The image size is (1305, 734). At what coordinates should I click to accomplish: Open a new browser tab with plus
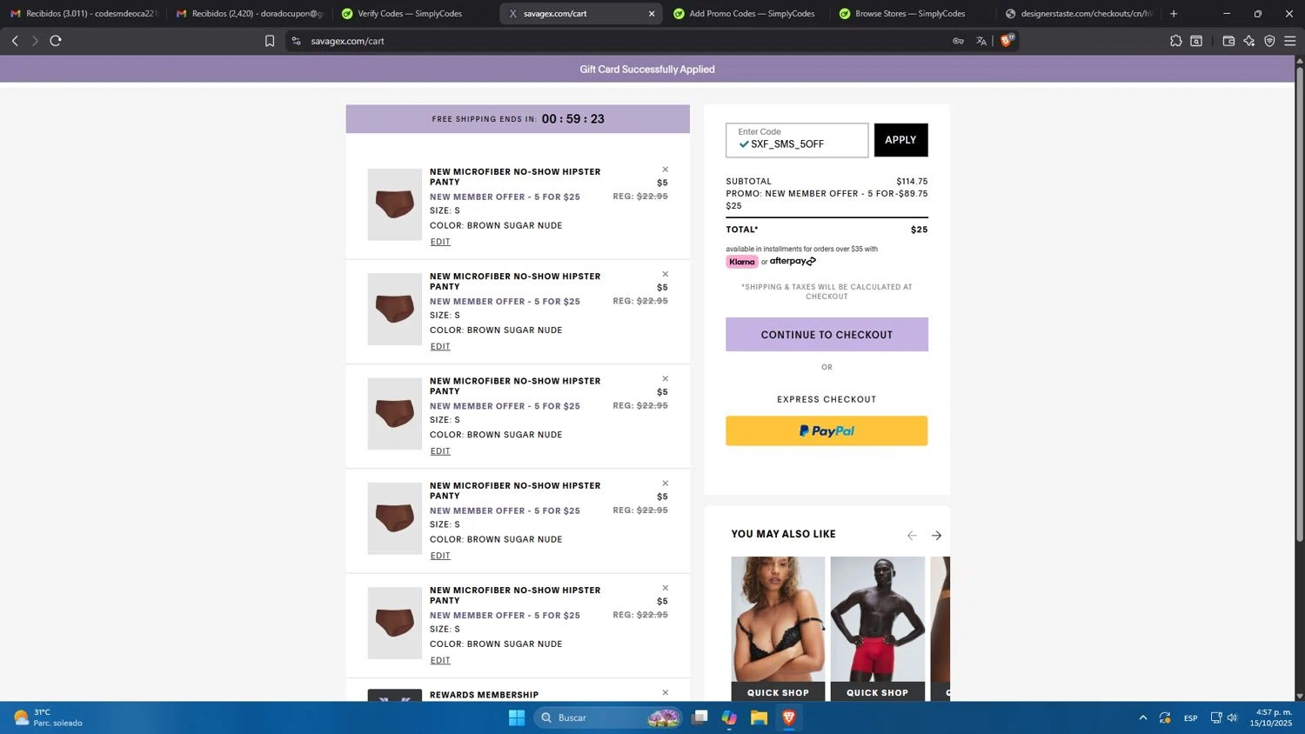coord(1174,14)
